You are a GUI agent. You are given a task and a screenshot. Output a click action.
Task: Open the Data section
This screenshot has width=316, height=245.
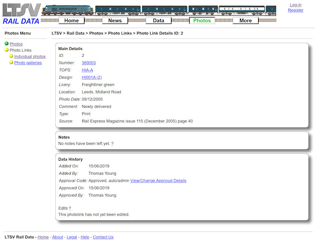pos(158,20)
